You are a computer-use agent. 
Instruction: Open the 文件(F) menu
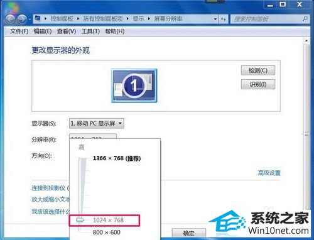tap(19, 31)
